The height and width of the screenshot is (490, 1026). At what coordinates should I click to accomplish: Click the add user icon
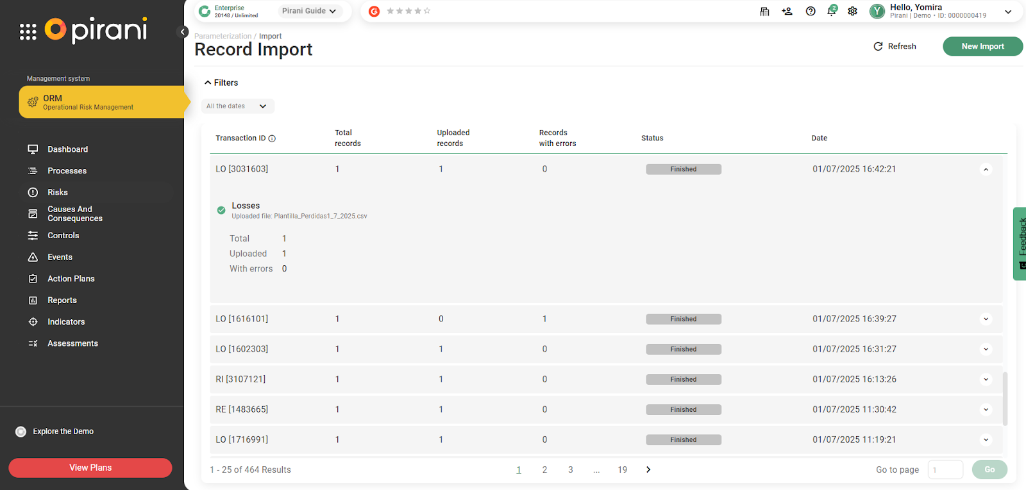787,11
